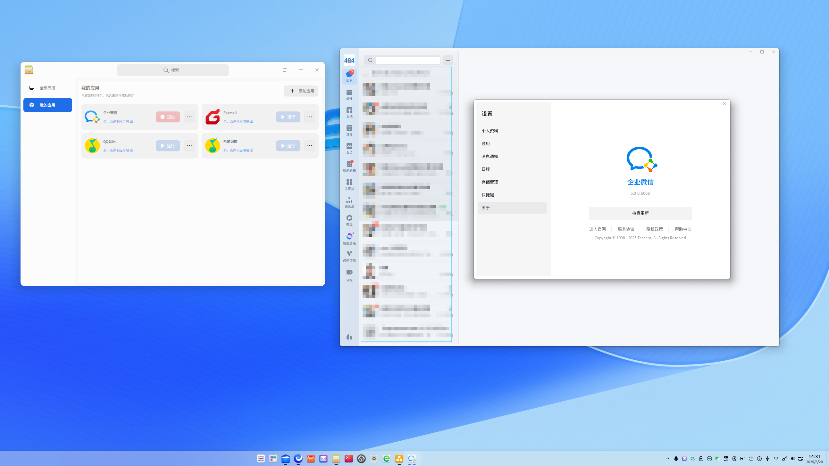Run 听歌识曲 with its 运行 button
This screenshot has width=829, height=466.
pos(288,146)
